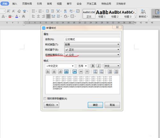The image size is (160, 138).
Task: Click the justify icon in ribbon
Action: tap(48, 16)
